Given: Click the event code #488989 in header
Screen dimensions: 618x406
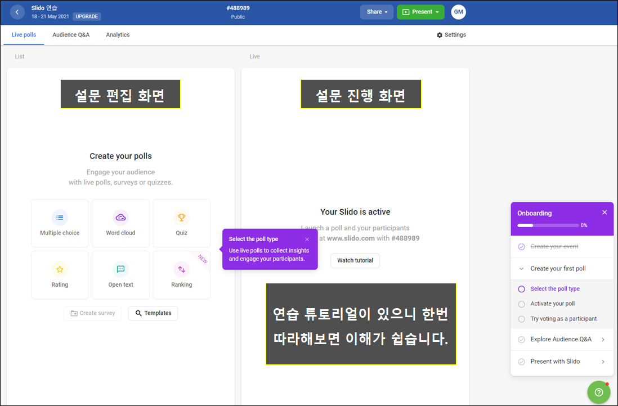Looking at the screenshot, I should pyautogui.click(x=238, y=8).
